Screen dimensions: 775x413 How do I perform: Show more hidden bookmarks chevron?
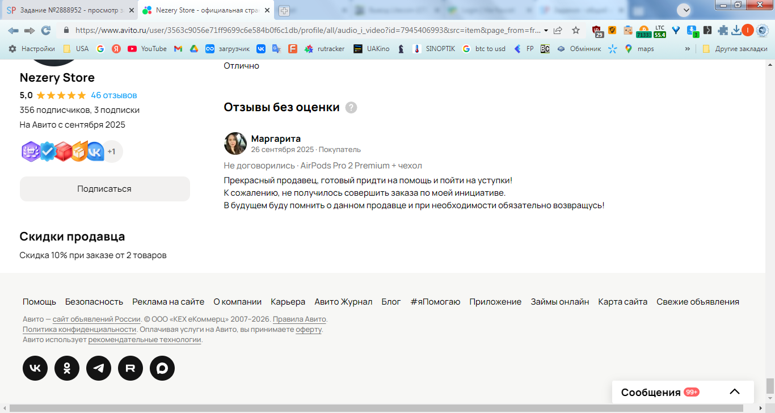(688, 49)
